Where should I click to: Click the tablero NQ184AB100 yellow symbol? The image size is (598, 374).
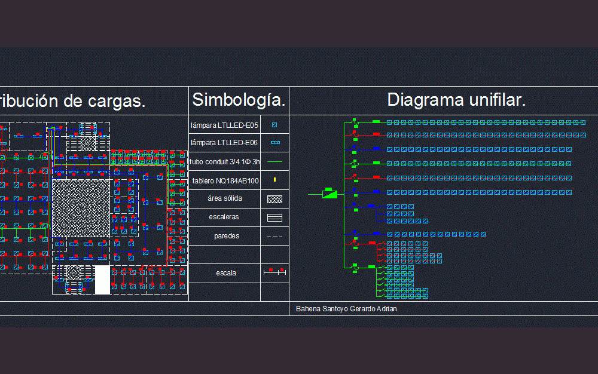[275, 180]
